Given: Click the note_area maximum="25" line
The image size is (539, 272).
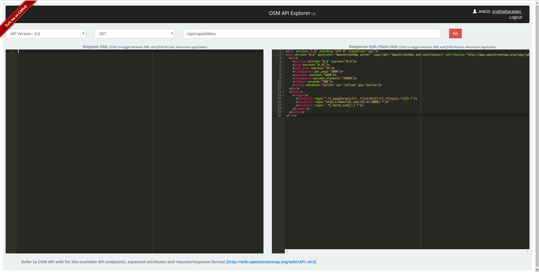Looking at the screenshot, I should pyautogui.click(x=313, y=68).
